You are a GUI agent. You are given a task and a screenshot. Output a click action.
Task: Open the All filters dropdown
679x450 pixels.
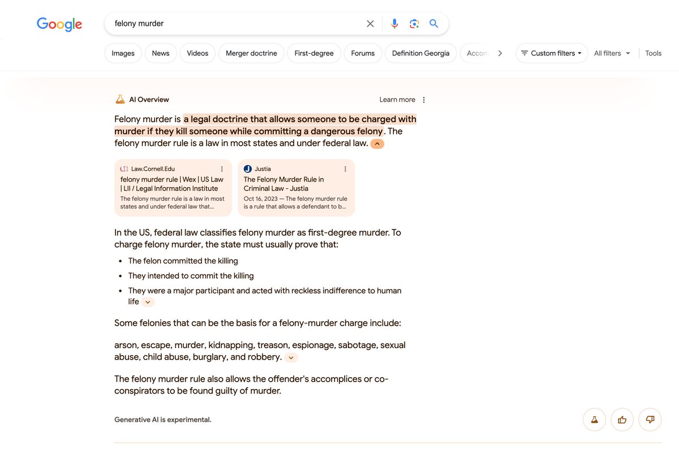tap(612, 53)
